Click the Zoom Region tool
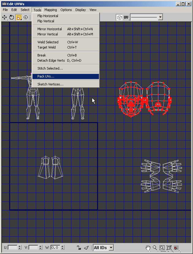 [x=162, y=248]
